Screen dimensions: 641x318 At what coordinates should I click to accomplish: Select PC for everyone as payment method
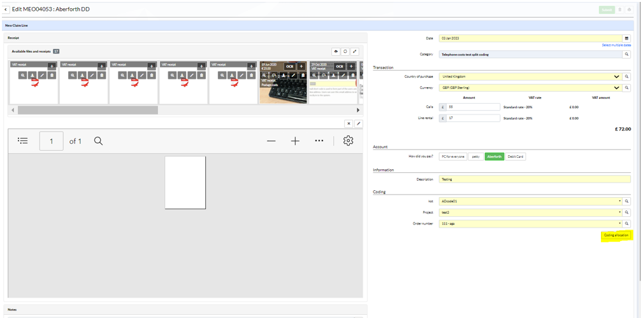pyautogui.click(x=453, y=156)
